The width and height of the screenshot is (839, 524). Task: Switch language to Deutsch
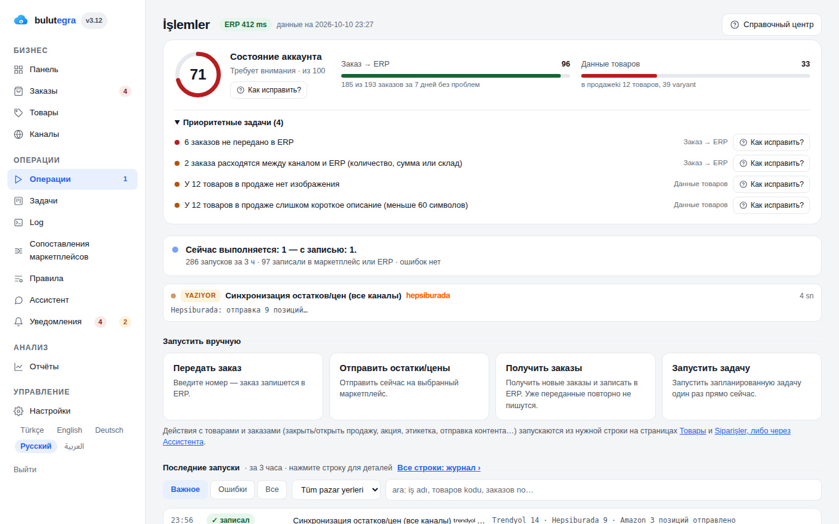click(x=109, y=430)
